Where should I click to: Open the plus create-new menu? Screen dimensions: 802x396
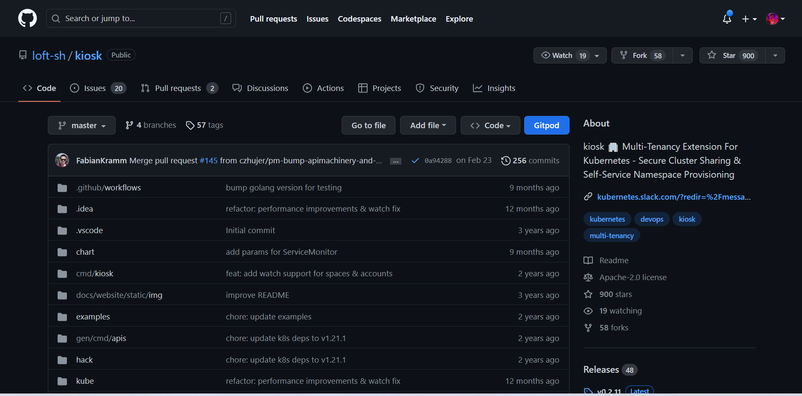click(x=749, y=19)
